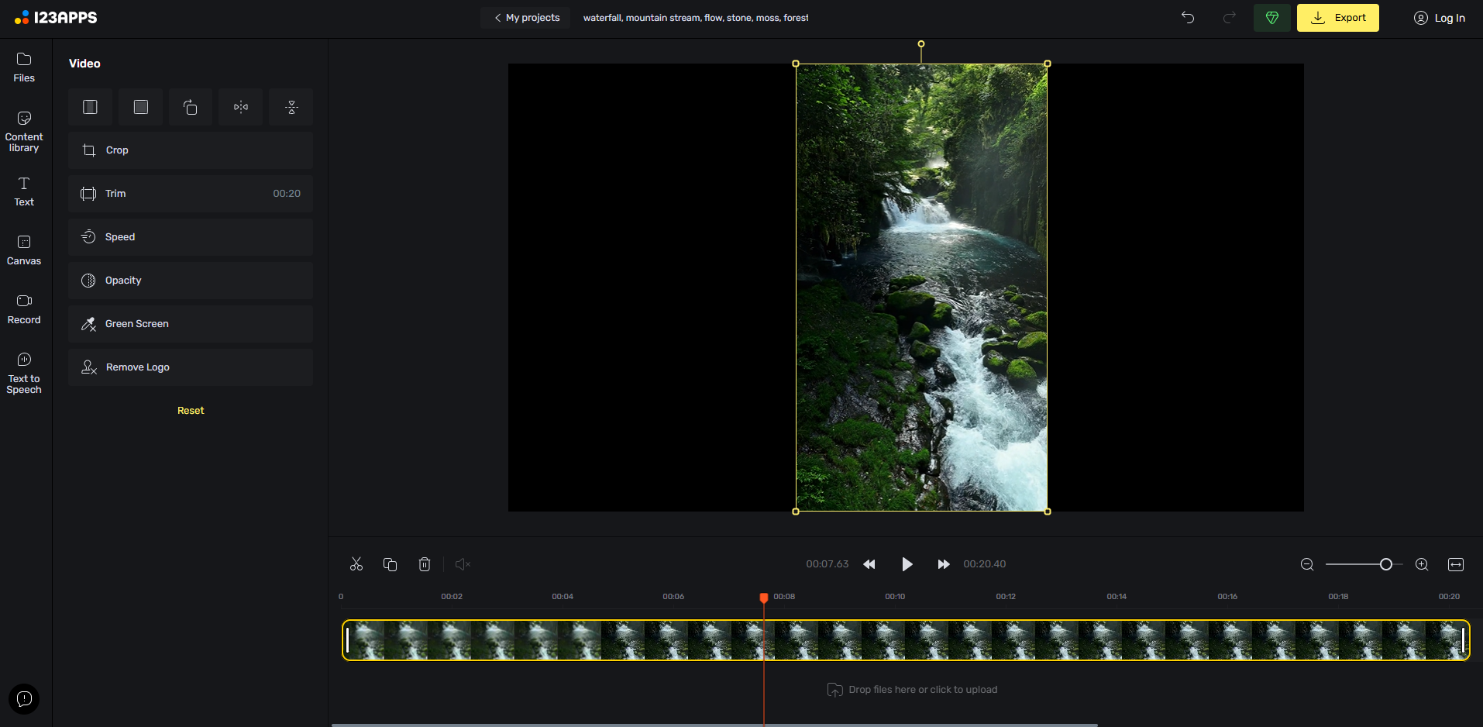The width and height of the screenshot is (1483, 727).
Task: Open the help chat bubble
Action: pyautogui.click(x=24, y=699)
